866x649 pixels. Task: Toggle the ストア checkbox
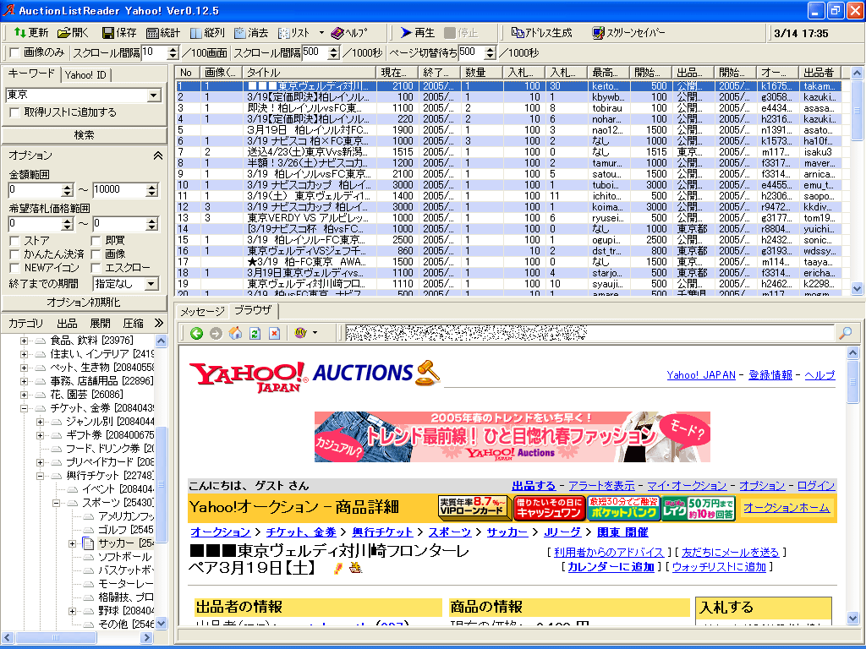click(x=15, y=241)
